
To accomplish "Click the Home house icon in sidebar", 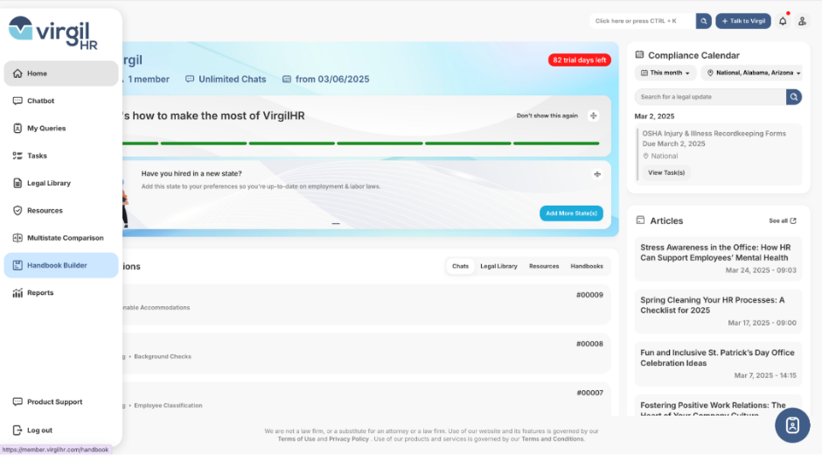I will [x=17, y=73].
